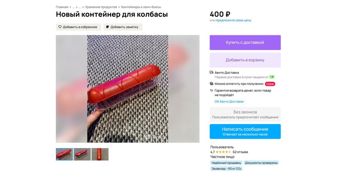345x172 pixels.
Task: Expand the first collapsed breadcrumb ellipsis
Action: click(73, 7)
